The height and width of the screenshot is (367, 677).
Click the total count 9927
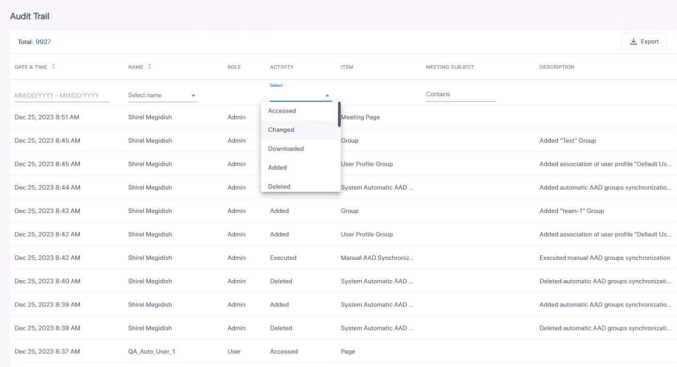coord(43,42)
